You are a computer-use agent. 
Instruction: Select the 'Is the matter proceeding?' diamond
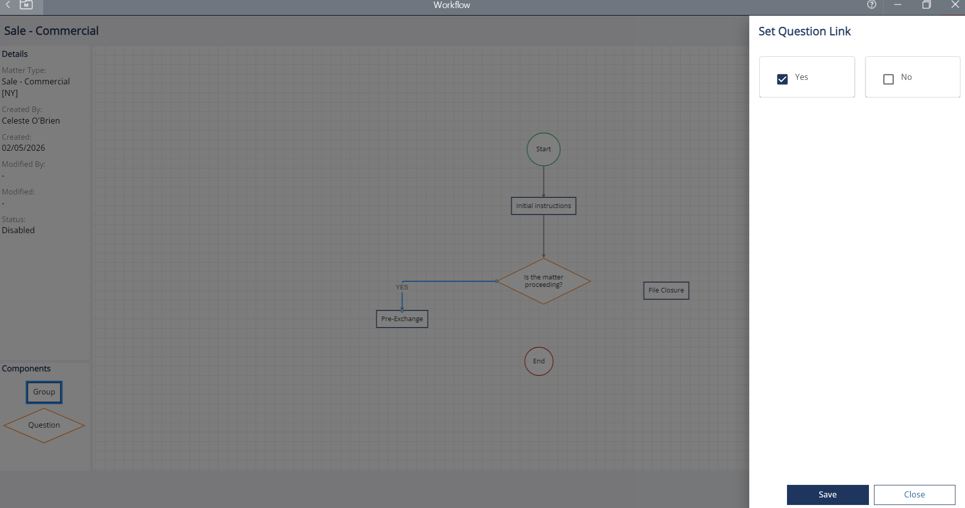[543, 281]
